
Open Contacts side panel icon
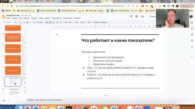(192, 41)
